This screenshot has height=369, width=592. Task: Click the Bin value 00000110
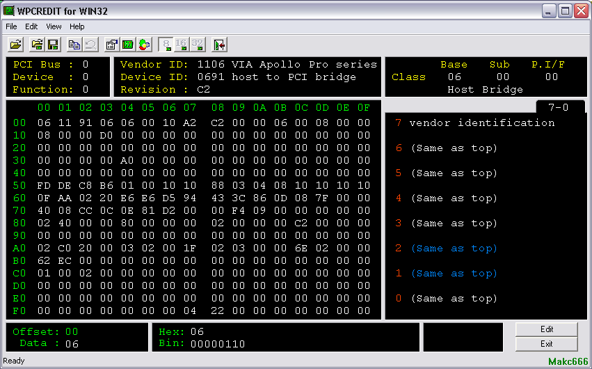click(218, 344)
